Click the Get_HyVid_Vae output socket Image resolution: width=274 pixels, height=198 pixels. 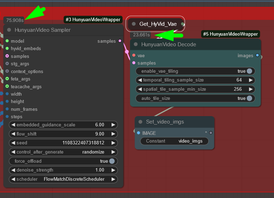pyautogui.click(x=183, y=24)
